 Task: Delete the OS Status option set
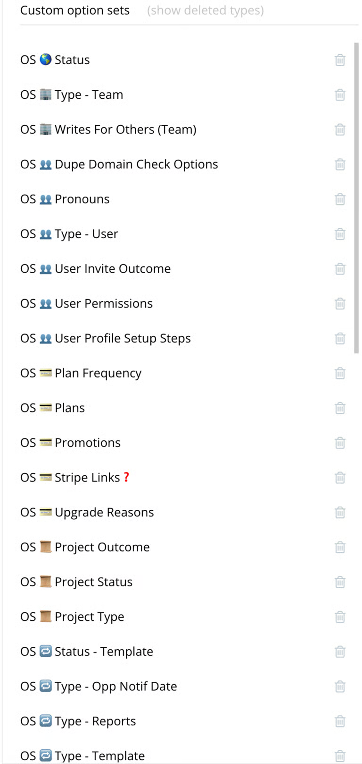340,60
